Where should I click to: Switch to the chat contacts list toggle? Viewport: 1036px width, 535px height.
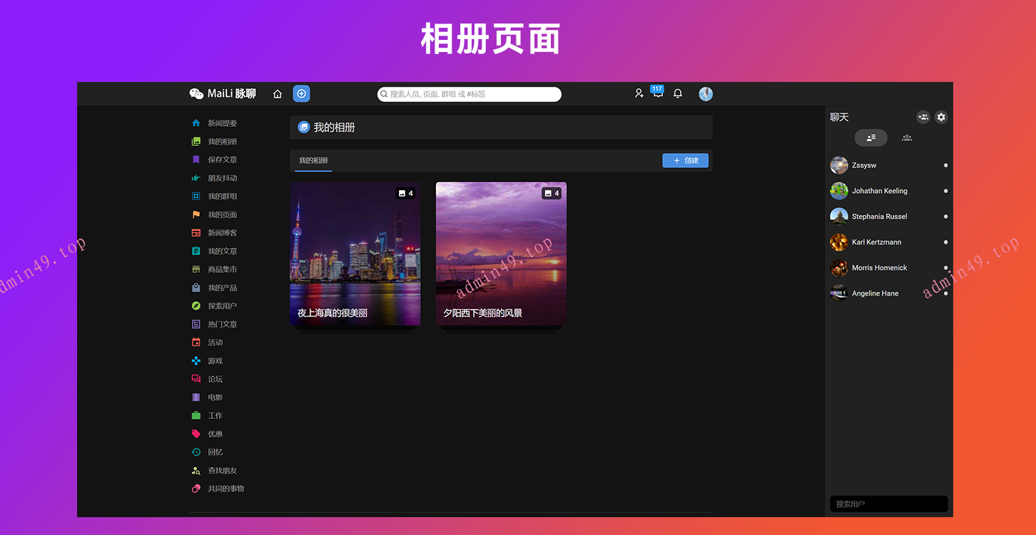pos(871,137)
